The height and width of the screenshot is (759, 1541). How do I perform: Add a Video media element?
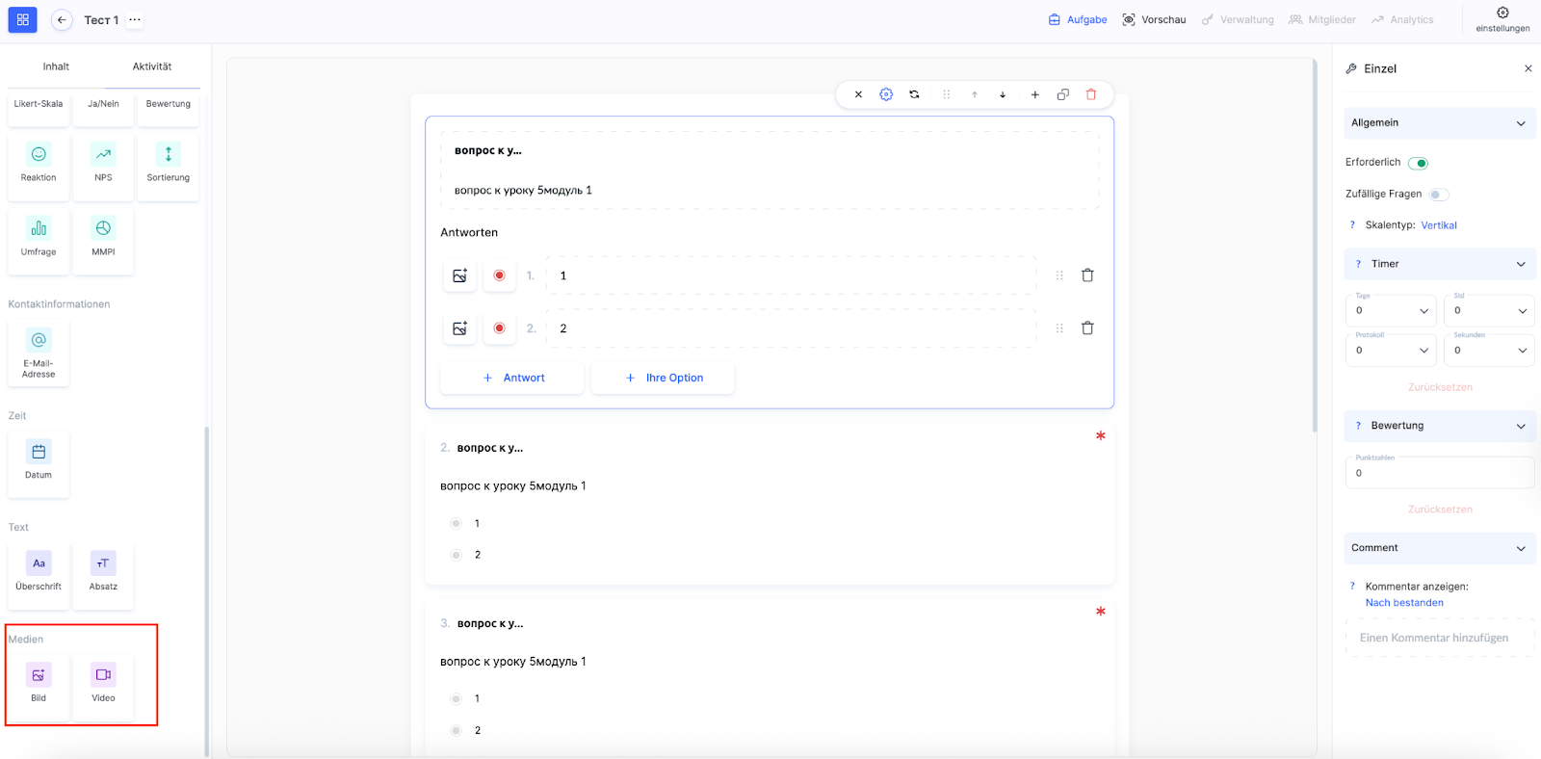tap(103, 683)
